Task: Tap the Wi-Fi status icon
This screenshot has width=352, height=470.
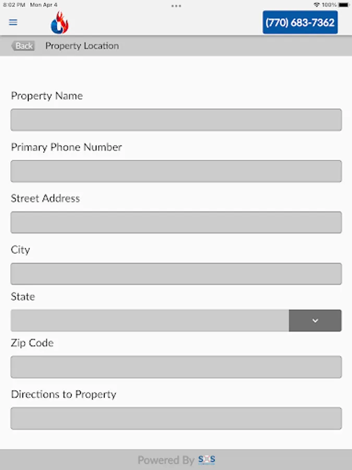Action: (317, 5)
